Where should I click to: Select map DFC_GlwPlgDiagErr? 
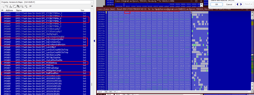tap(45, 34)
